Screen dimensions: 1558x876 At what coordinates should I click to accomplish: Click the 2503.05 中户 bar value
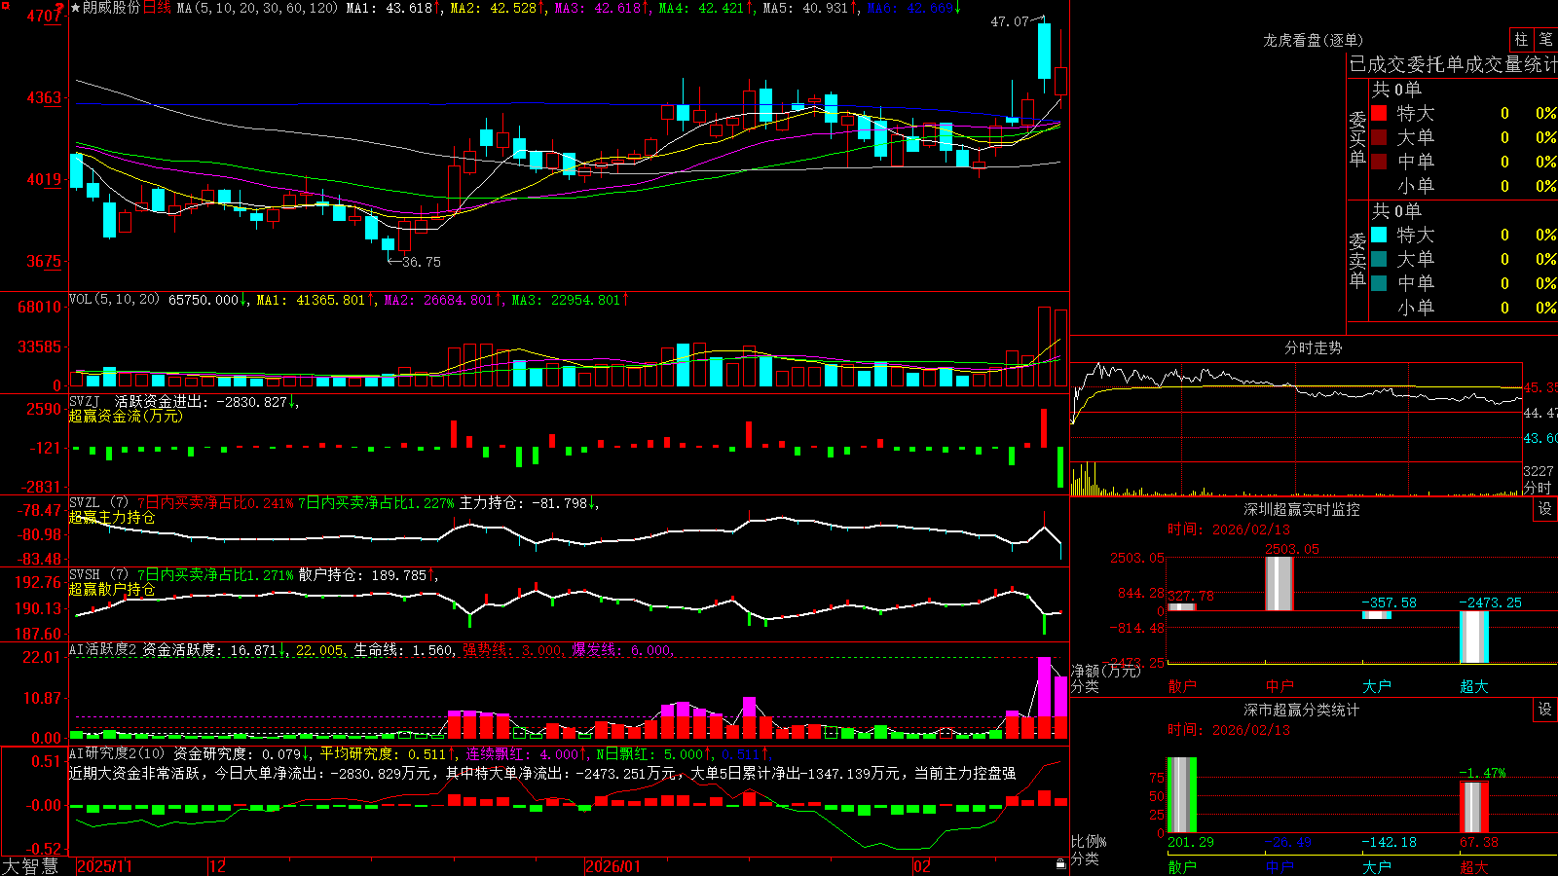pos(1292,549)
